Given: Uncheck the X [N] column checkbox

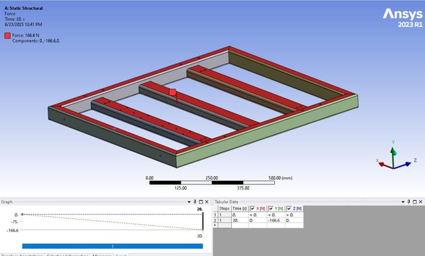Looking at the screenshot, I should point(252,209).
